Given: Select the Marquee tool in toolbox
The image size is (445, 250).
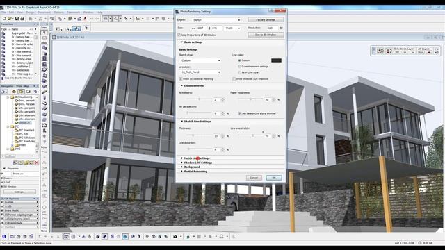Looking at the screenshot, I should click(44, 37).
